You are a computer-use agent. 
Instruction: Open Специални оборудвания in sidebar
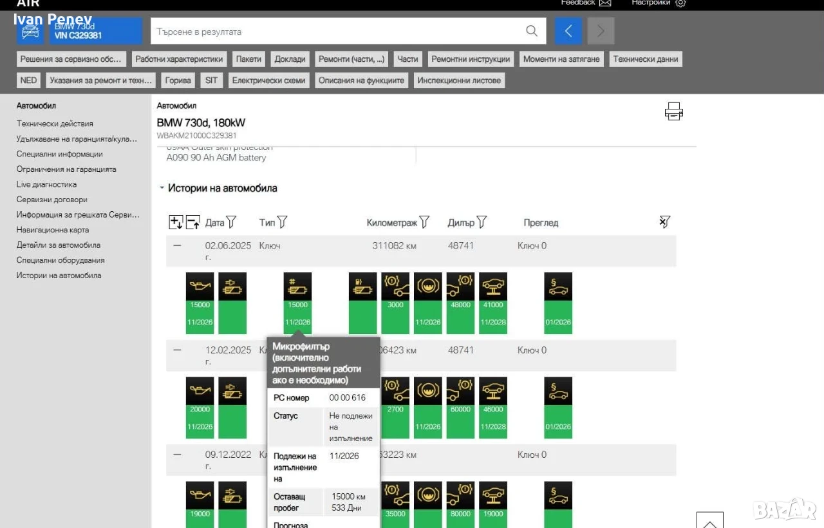[61, 260]
